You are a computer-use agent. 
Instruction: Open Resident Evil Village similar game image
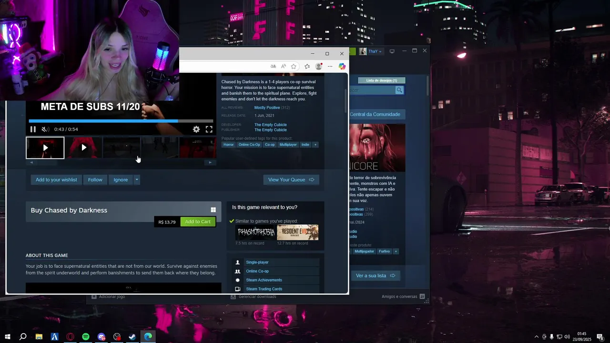tap(298, 232)
